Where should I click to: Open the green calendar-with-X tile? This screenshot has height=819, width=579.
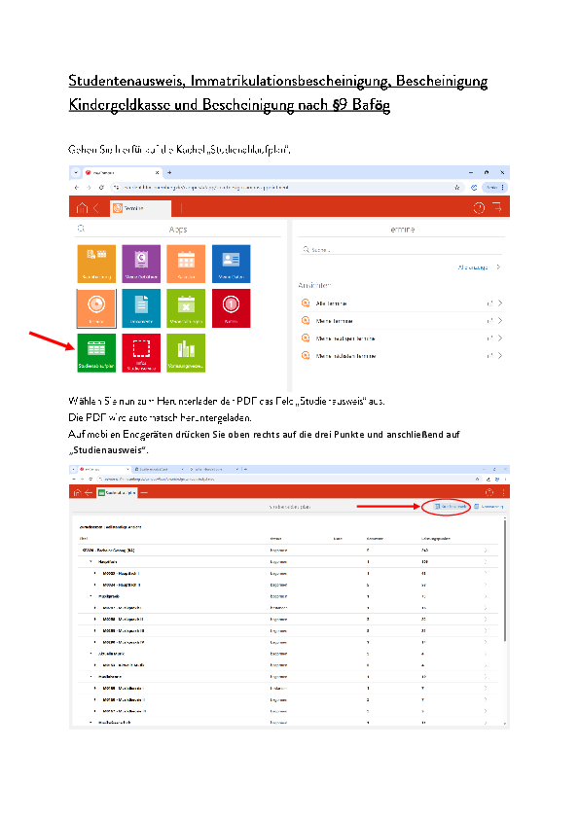coord(186,308)
